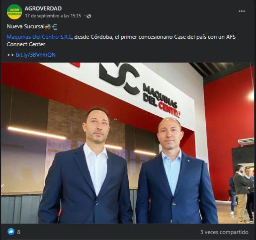
Task: Click the large DC logo in photo
Action: (x=120, y=78)
